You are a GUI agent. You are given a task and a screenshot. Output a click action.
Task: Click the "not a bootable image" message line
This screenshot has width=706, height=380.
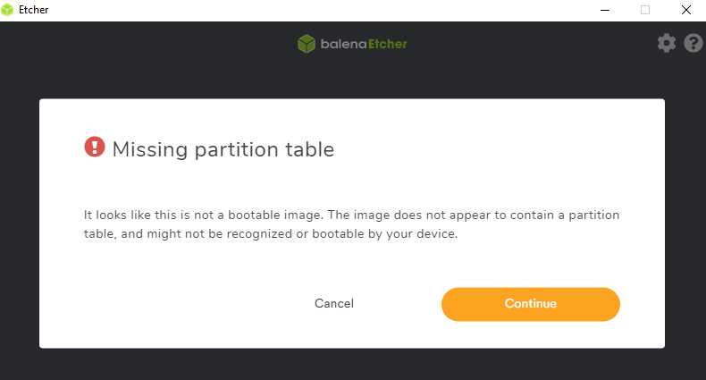351,215
